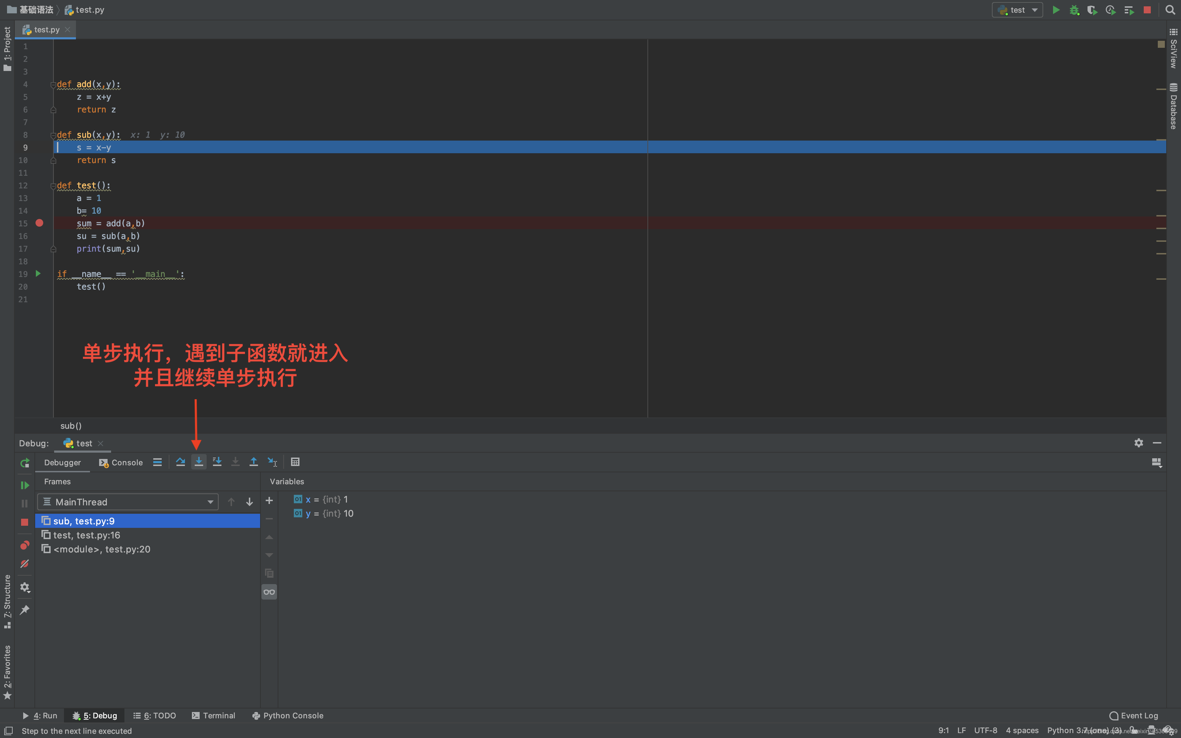Open the 2: Favorites side panel

pyautogui.click(x=7, y=672)
